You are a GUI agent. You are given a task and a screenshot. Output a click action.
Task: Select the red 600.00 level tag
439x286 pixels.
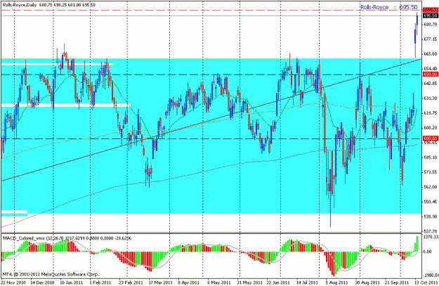(431, 138)
